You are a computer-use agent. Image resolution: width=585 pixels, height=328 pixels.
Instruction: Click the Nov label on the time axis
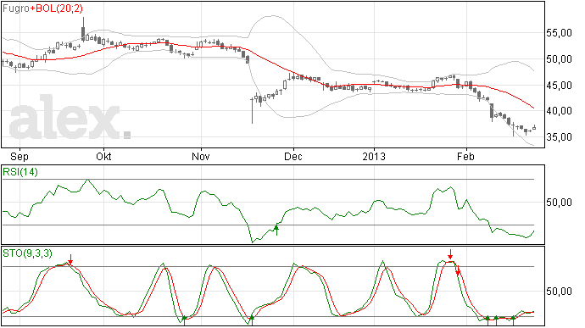pyautogui.click(x=201, y=156)
